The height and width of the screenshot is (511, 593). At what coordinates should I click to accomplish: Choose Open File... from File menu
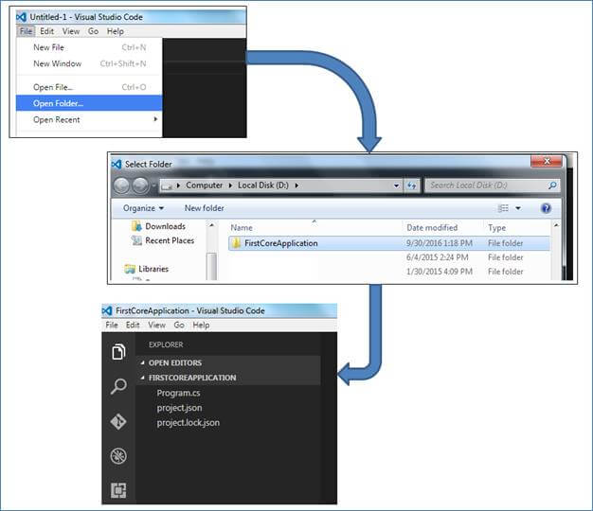tap(89, 87)
